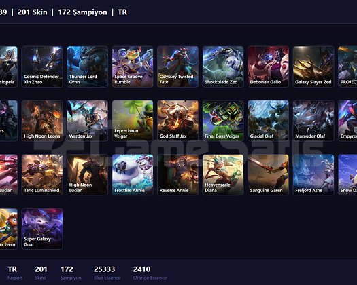Select the Odyssey Twisted Fate skin
Image resolution: width=357 pixels, height=285 pixels.
[177, 66]
